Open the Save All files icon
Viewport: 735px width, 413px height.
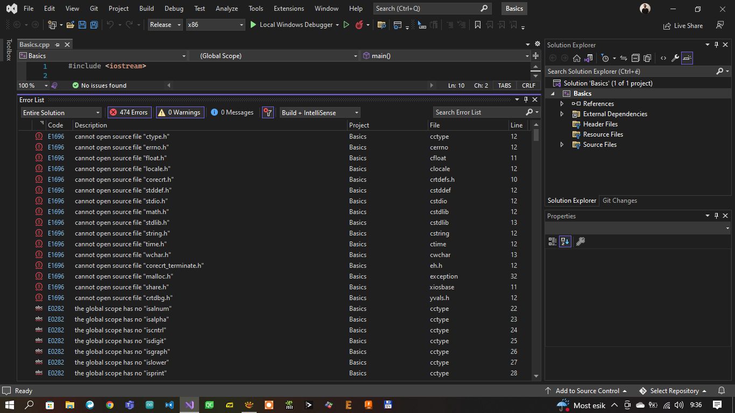94,25
